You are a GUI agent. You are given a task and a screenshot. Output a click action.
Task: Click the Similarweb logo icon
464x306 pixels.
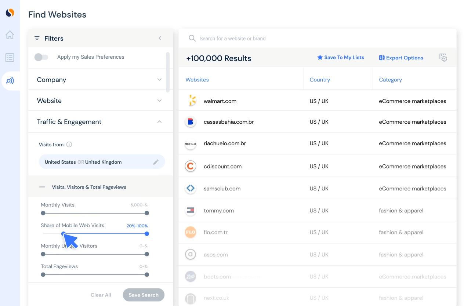10,13
